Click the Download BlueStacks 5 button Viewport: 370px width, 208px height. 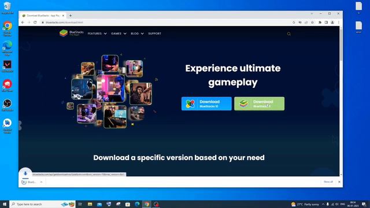[x=260, y=103]
